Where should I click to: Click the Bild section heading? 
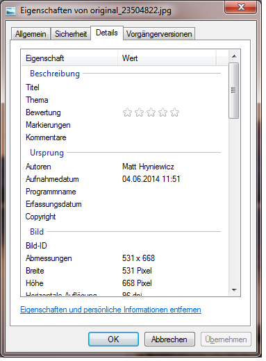tap(37, 232)
